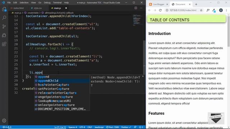
Task: Change indentation via Spaces: 4
Action: coord(73,127)
